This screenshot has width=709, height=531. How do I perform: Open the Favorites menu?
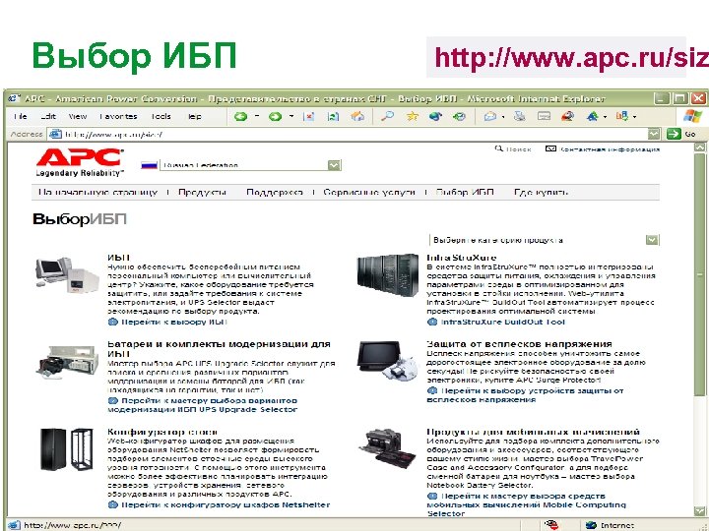pos(118,116)
